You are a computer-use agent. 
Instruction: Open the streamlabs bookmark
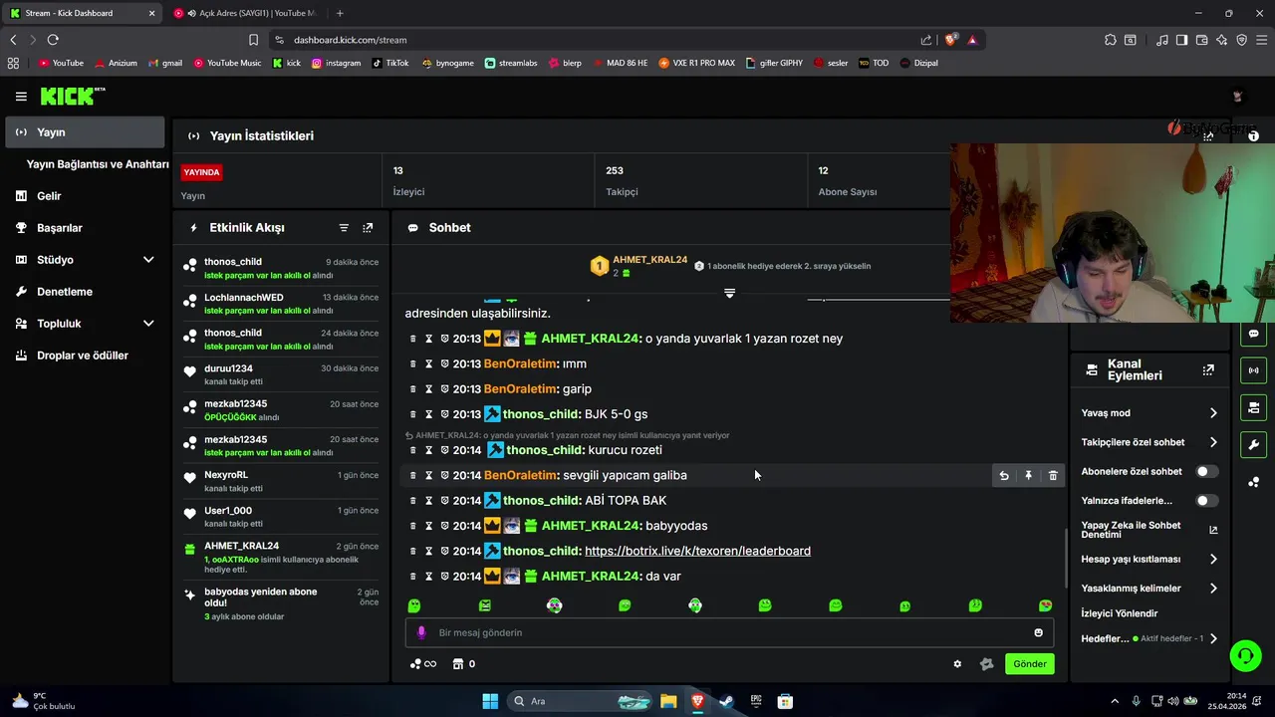click(511, 63)
